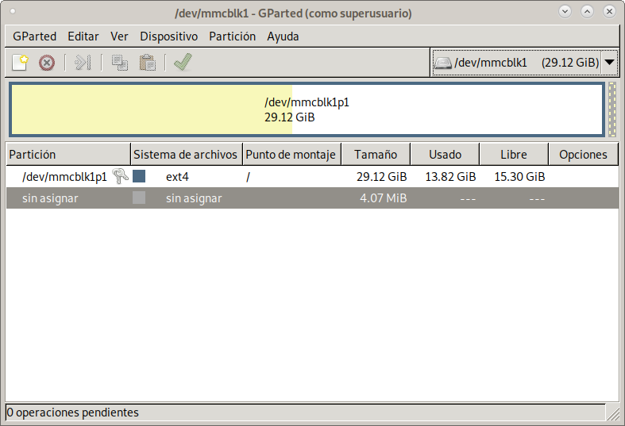The height and width of the screenshot is (426, 625).
Task: Open the Dispositivo menu
Action: coord(168,36)
